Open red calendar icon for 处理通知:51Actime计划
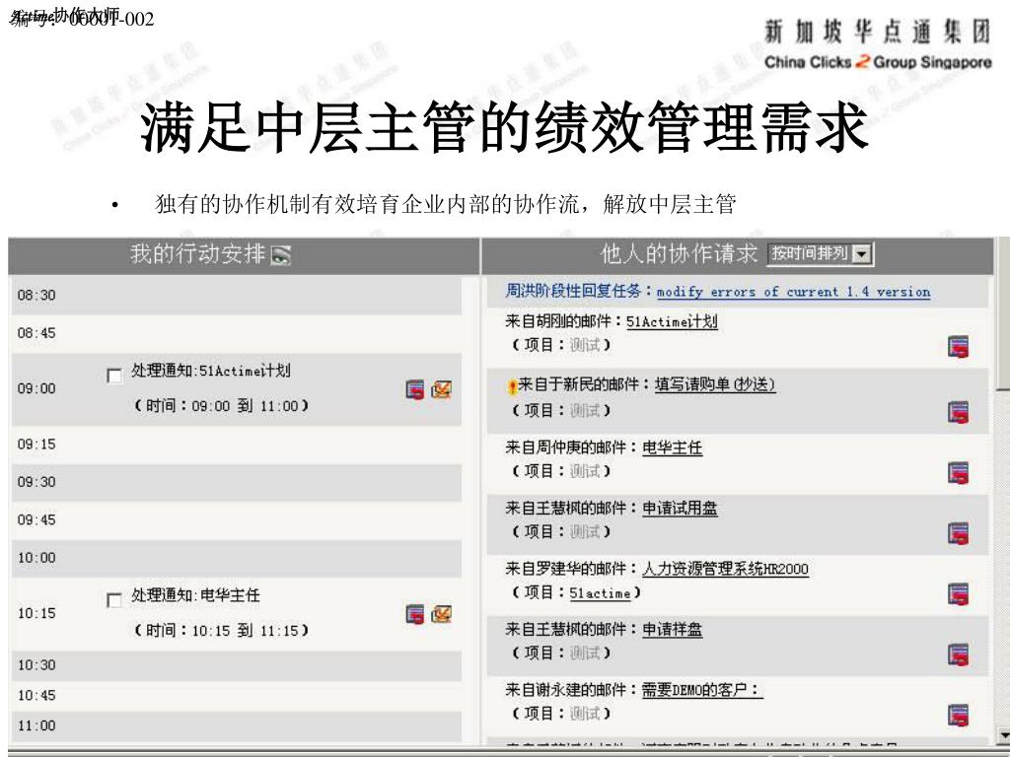Screen dimensions: 1010x757 (x=415, y=389)
